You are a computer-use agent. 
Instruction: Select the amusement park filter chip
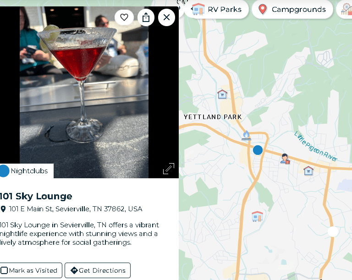345,10
